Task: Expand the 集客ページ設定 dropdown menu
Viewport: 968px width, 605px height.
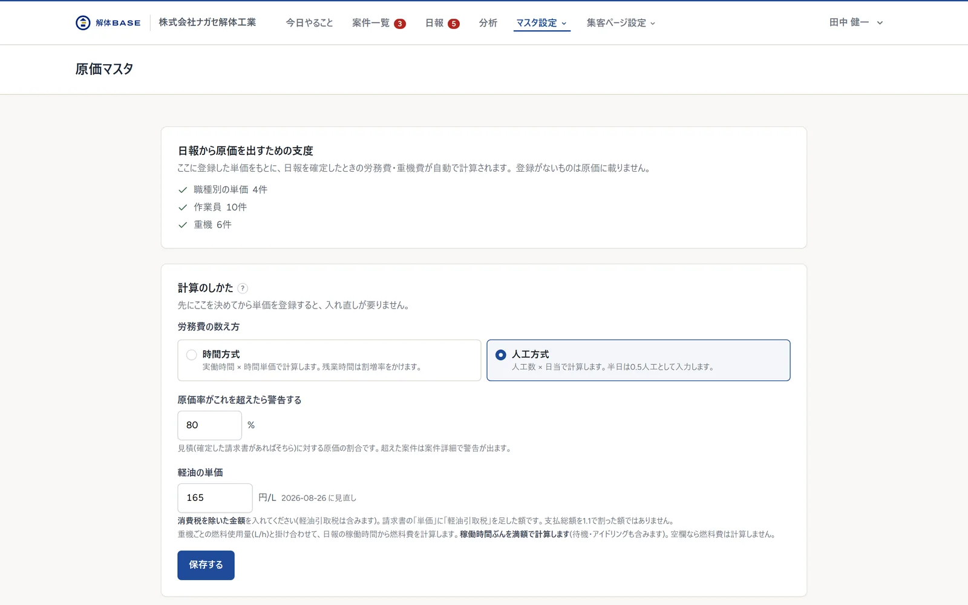Action: pos(621,23)
